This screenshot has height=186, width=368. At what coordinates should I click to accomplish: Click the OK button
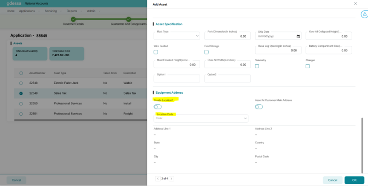[354, 180]
